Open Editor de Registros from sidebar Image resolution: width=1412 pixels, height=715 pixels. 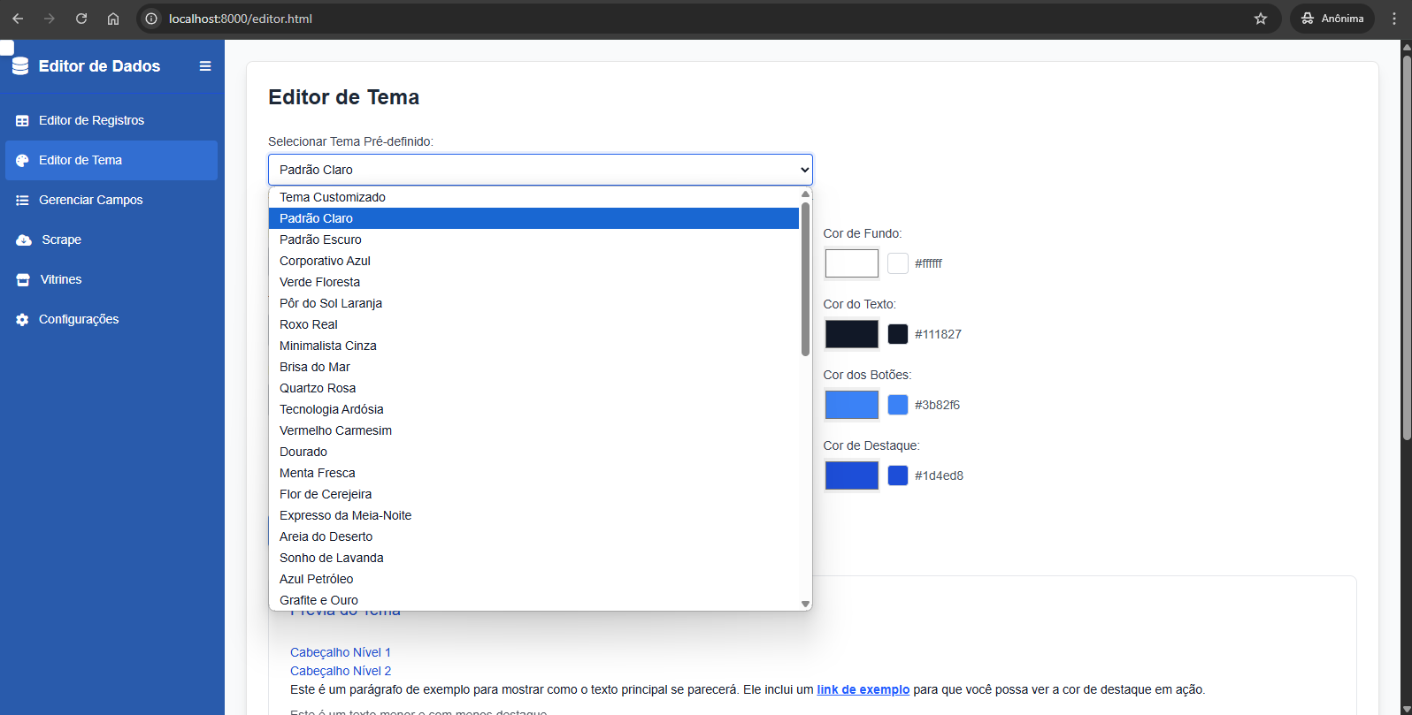tap(91, 120)
